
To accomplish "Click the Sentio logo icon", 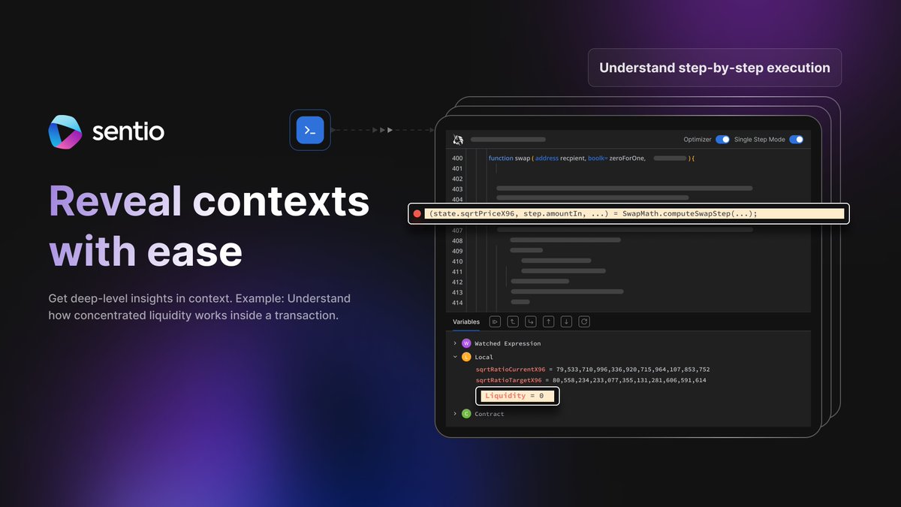I will (65, 132).
